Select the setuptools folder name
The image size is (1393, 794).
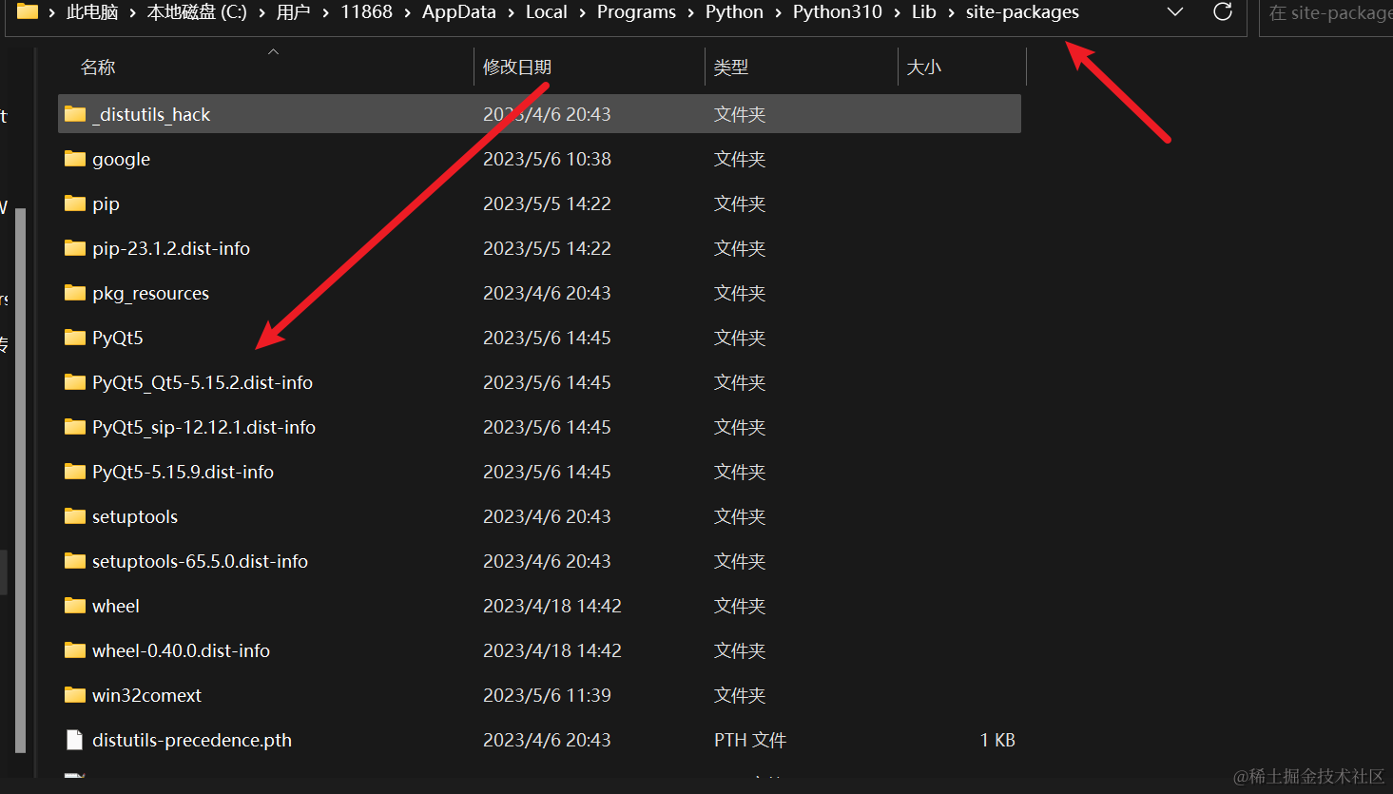[135, 516]
